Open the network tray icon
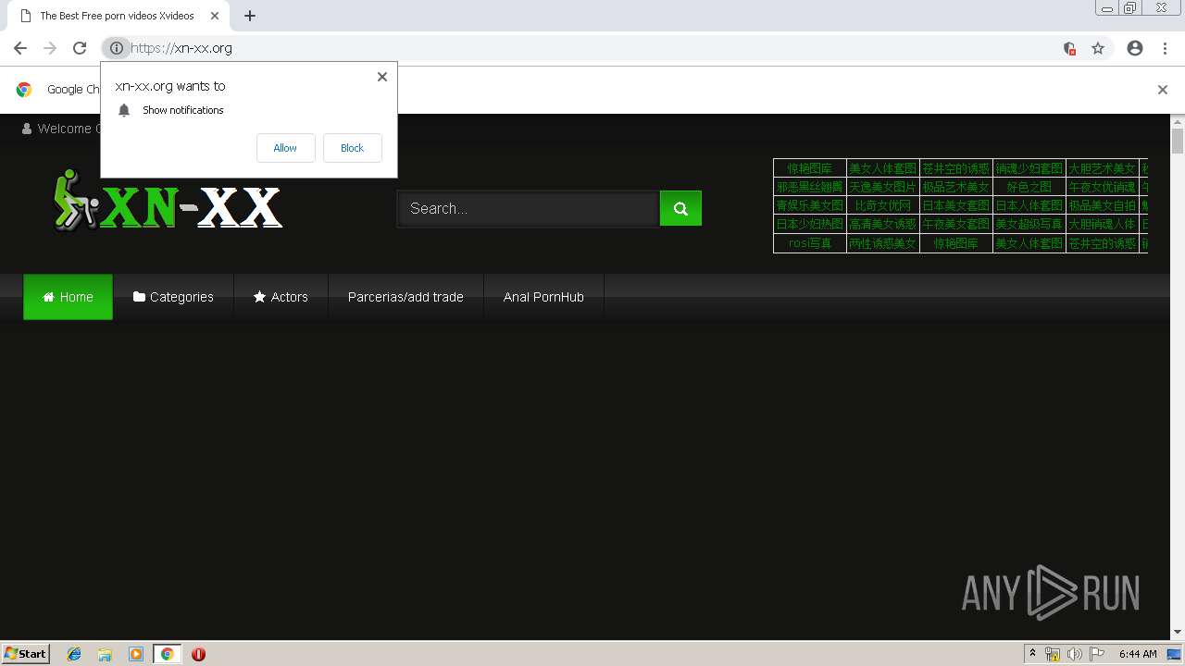Viewport: 1185px width, 666px height. [1053, 654]
